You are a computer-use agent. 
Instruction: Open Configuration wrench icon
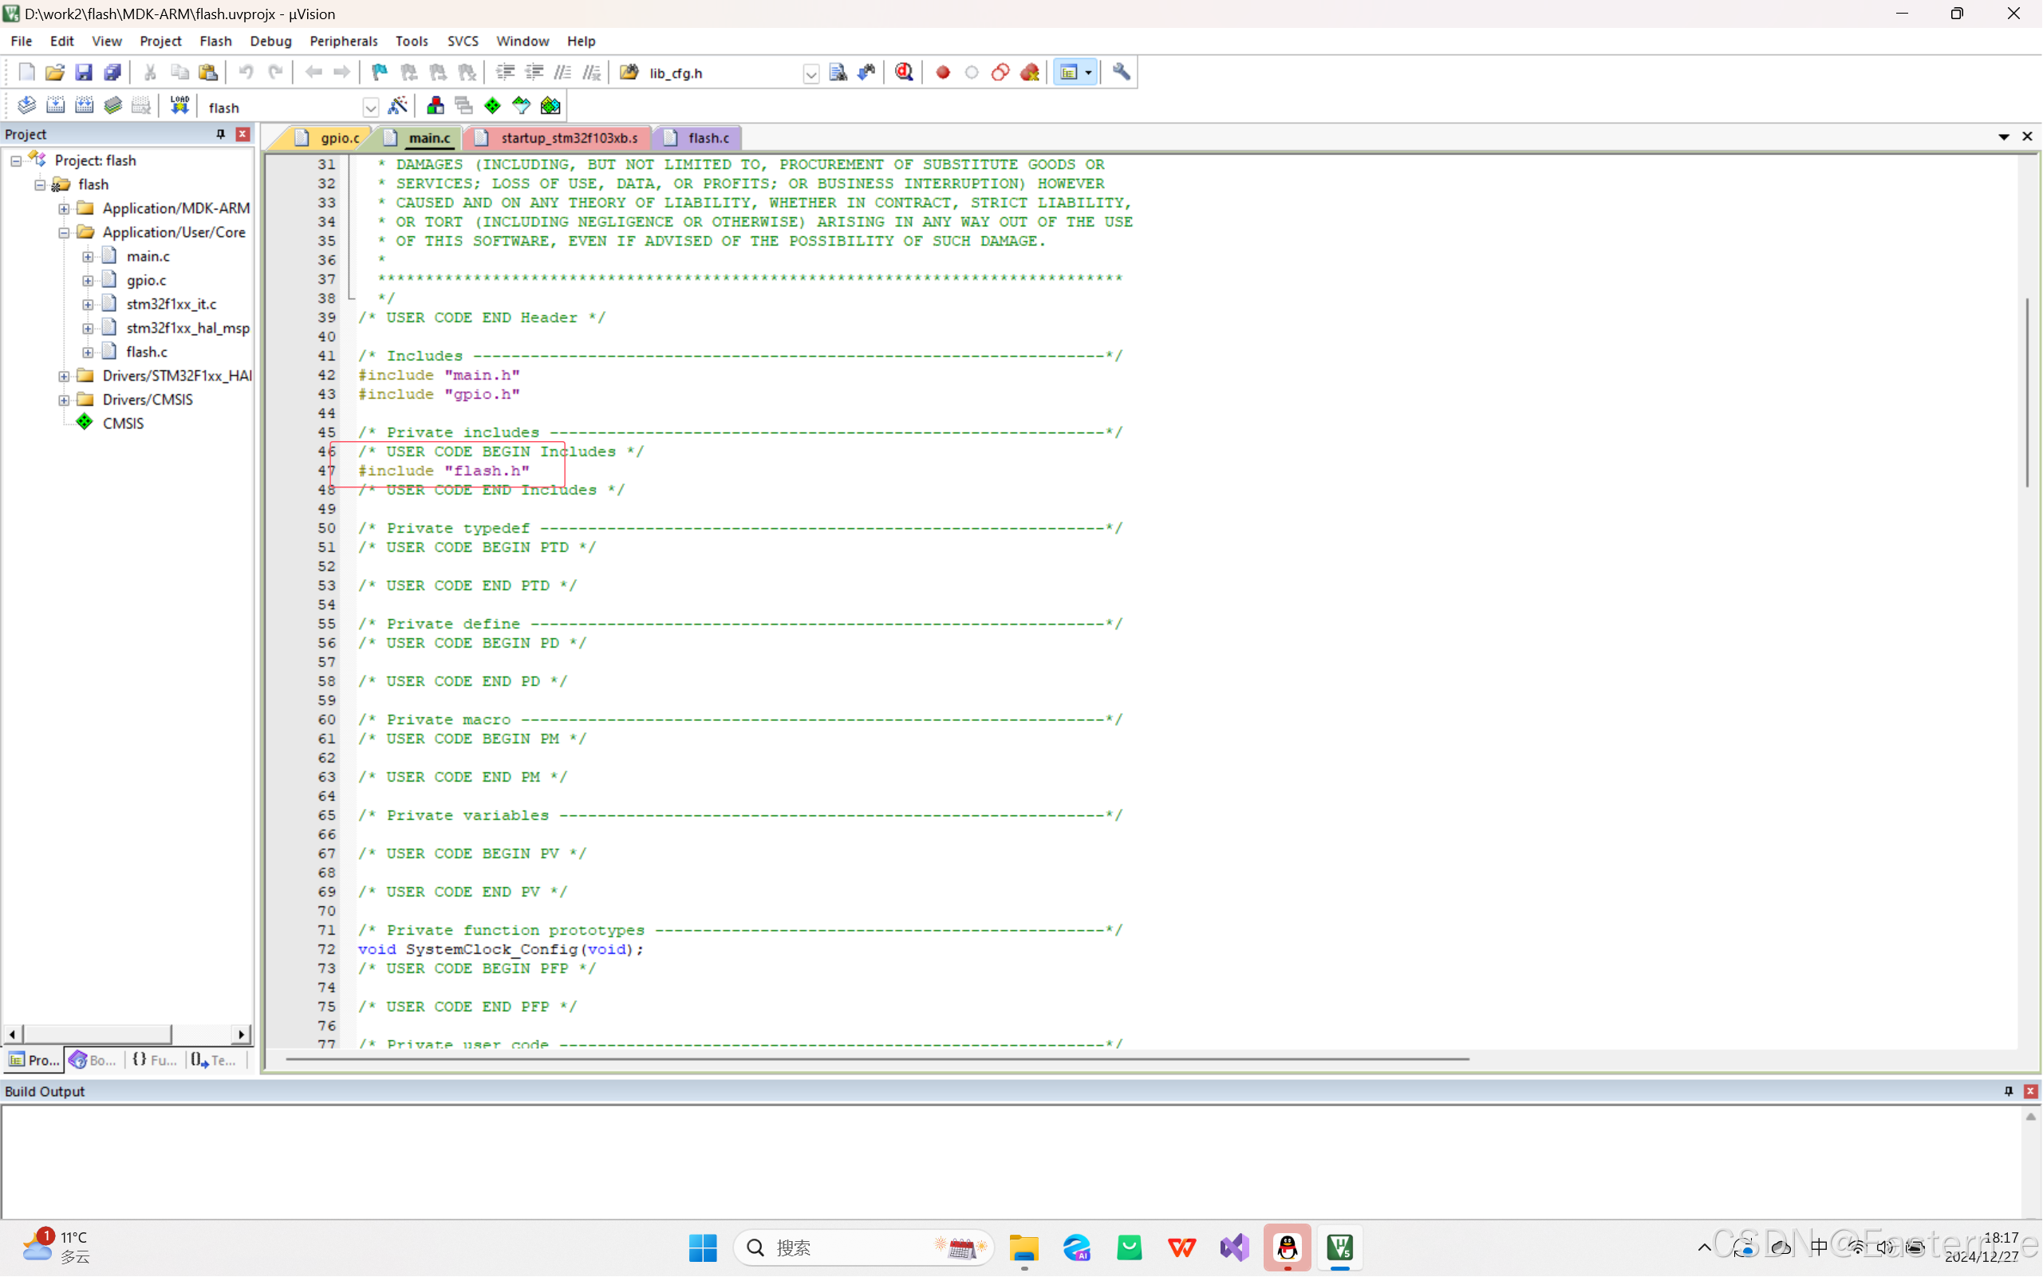pos(1121,73)
